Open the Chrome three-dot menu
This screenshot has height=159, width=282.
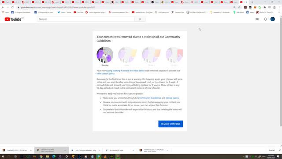(x=279, y=8)
